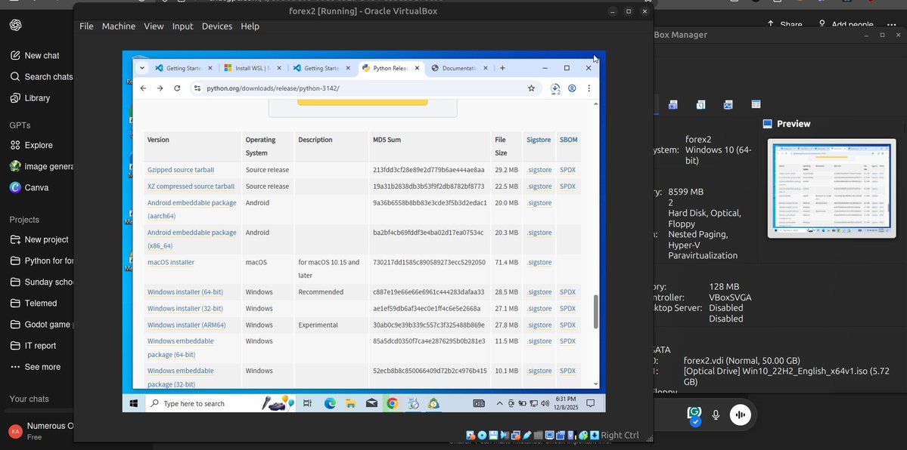
Task: Open the Windows notification center icon
Action: 591,403
